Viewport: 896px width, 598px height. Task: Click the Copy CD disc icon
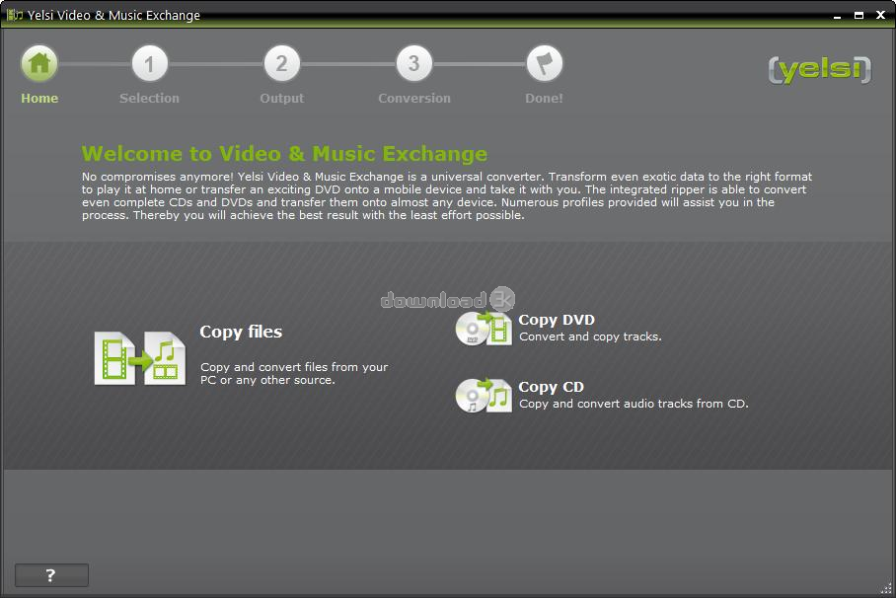tap(484, 395)
